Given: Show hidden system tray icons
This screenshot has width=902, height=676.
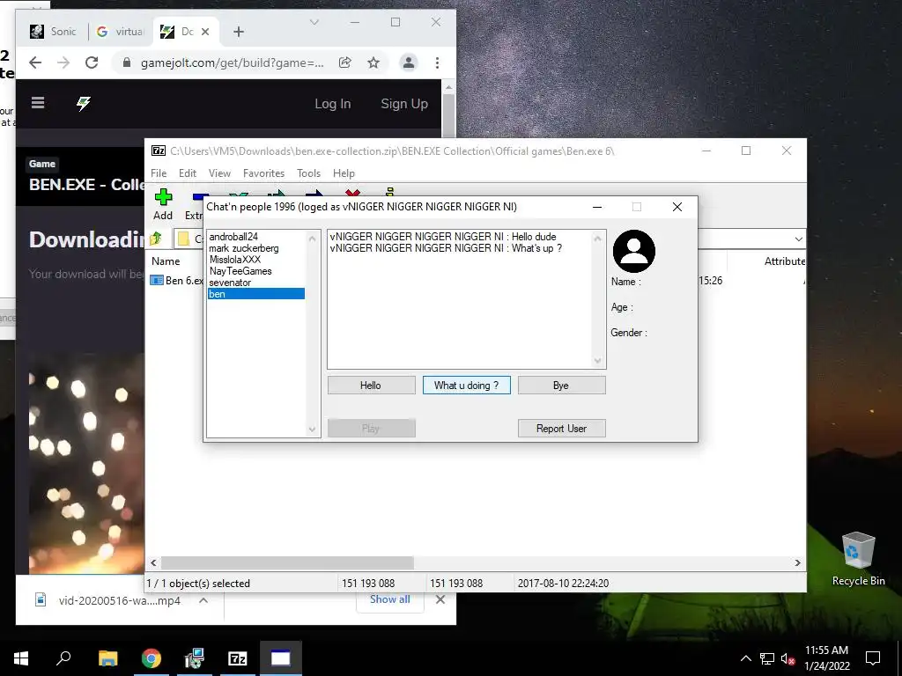Looking at the screenshot, I should click(745, 658).
